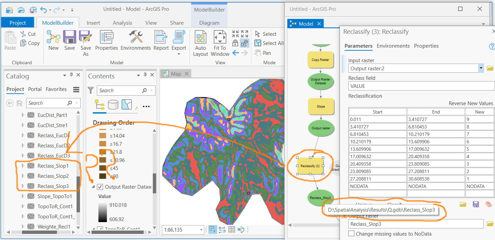
Task: Click the Reverse New Values link
Action: click(x=471, y=103)
